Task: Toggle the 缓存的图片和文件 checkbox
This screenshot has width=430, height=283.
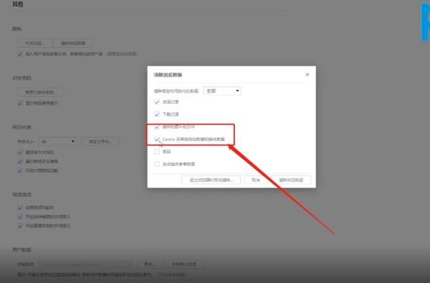Action: [157, 127]
